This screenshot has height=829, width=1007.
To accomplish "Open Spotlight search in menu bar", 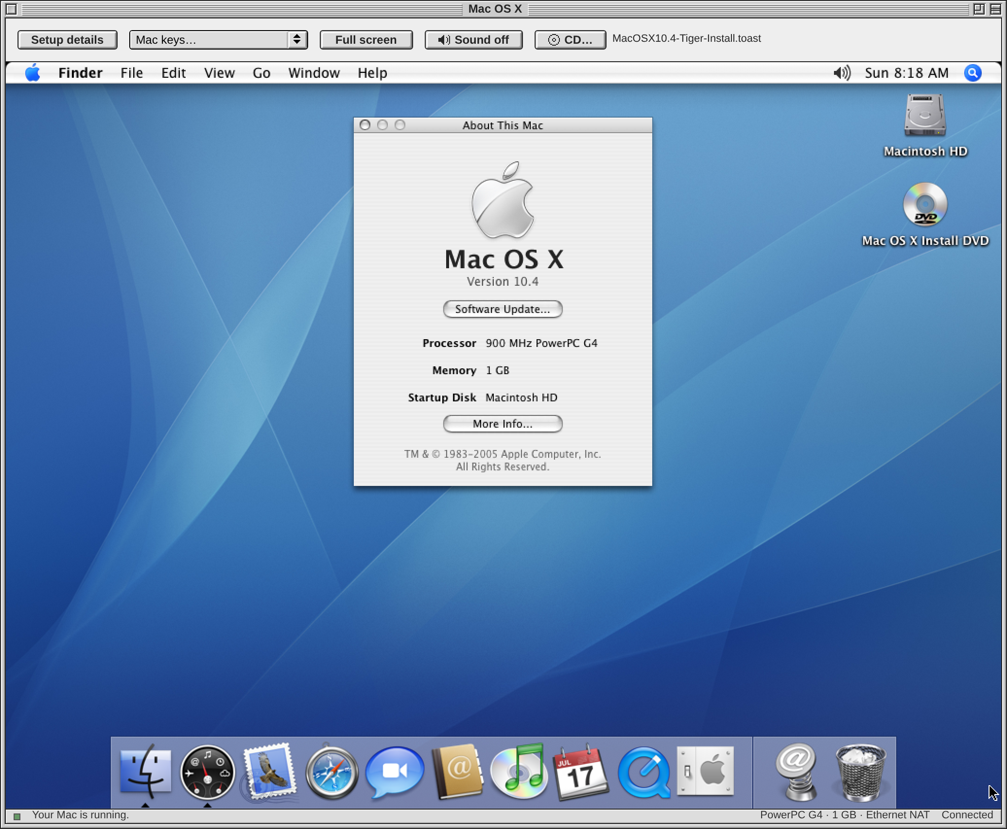I will tap(972, 73).
